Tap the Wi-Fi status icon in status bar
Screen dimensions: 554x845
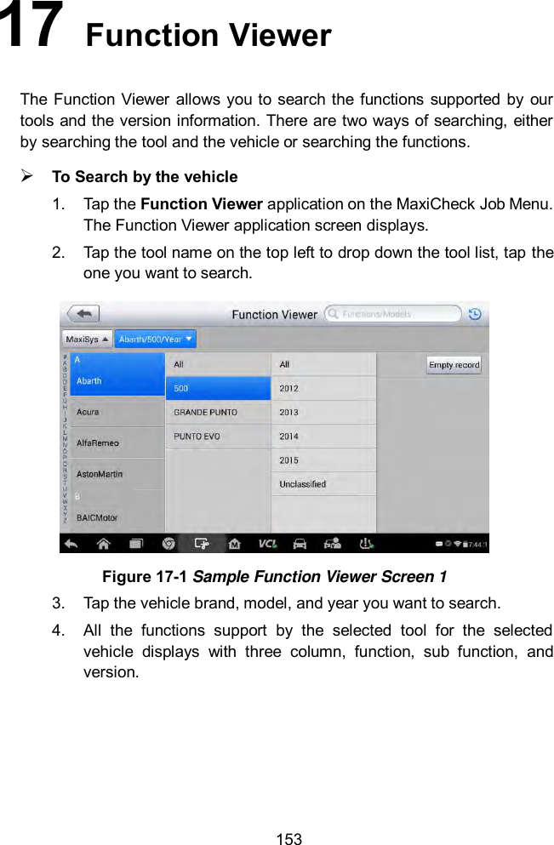point(458,545)
